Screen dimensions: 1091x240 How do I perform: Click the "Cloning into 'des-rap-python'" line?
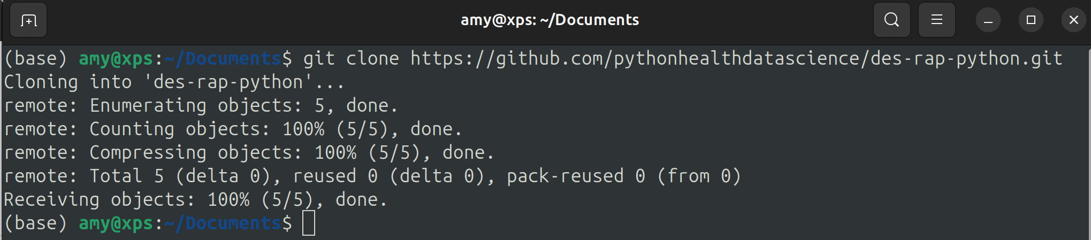(174, 82)
